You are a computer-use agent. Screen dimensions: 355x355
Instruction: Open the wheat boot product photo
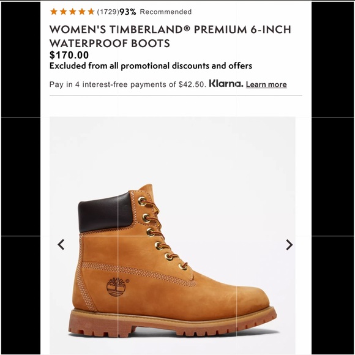tap(173, 236)
